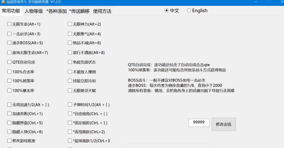Image resolution: width=284 pixels, height=148 pixels.
Task: Click the 清除所有装备 warning line
Action: click(181, 91)
